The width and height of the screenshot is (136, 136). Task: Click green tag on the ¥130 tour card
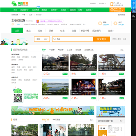[122, 98]
